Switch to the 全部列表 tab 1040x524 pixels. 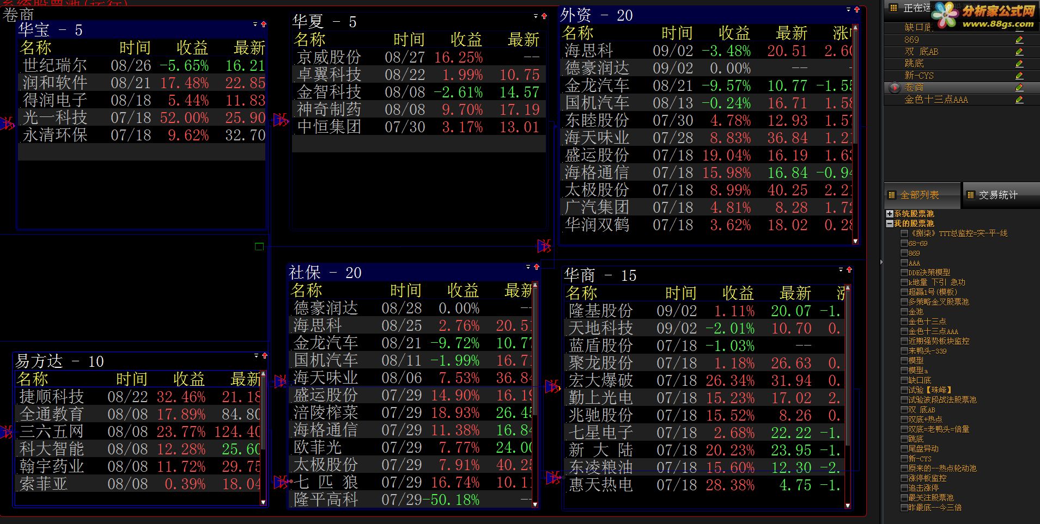pos(922,195)
